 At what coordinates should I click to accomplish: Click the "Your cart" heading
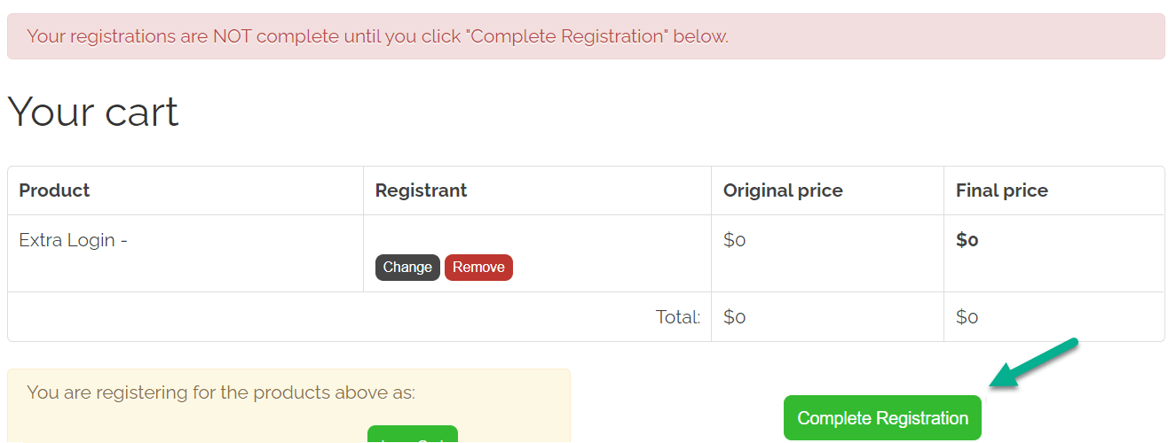(x=93, y=112)
